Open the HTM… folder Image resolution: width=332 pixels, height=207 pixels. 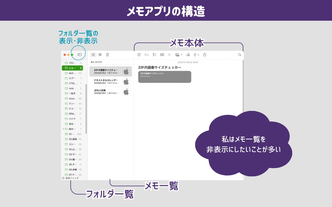point(72,83)
